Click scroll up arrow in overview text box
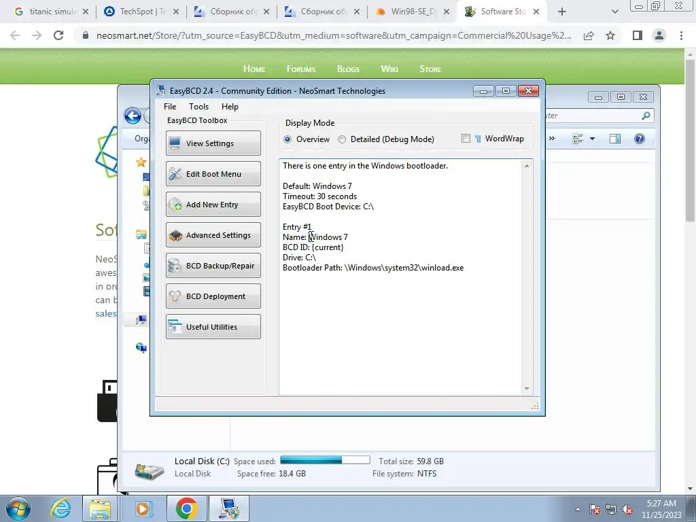 click(527, 166)
